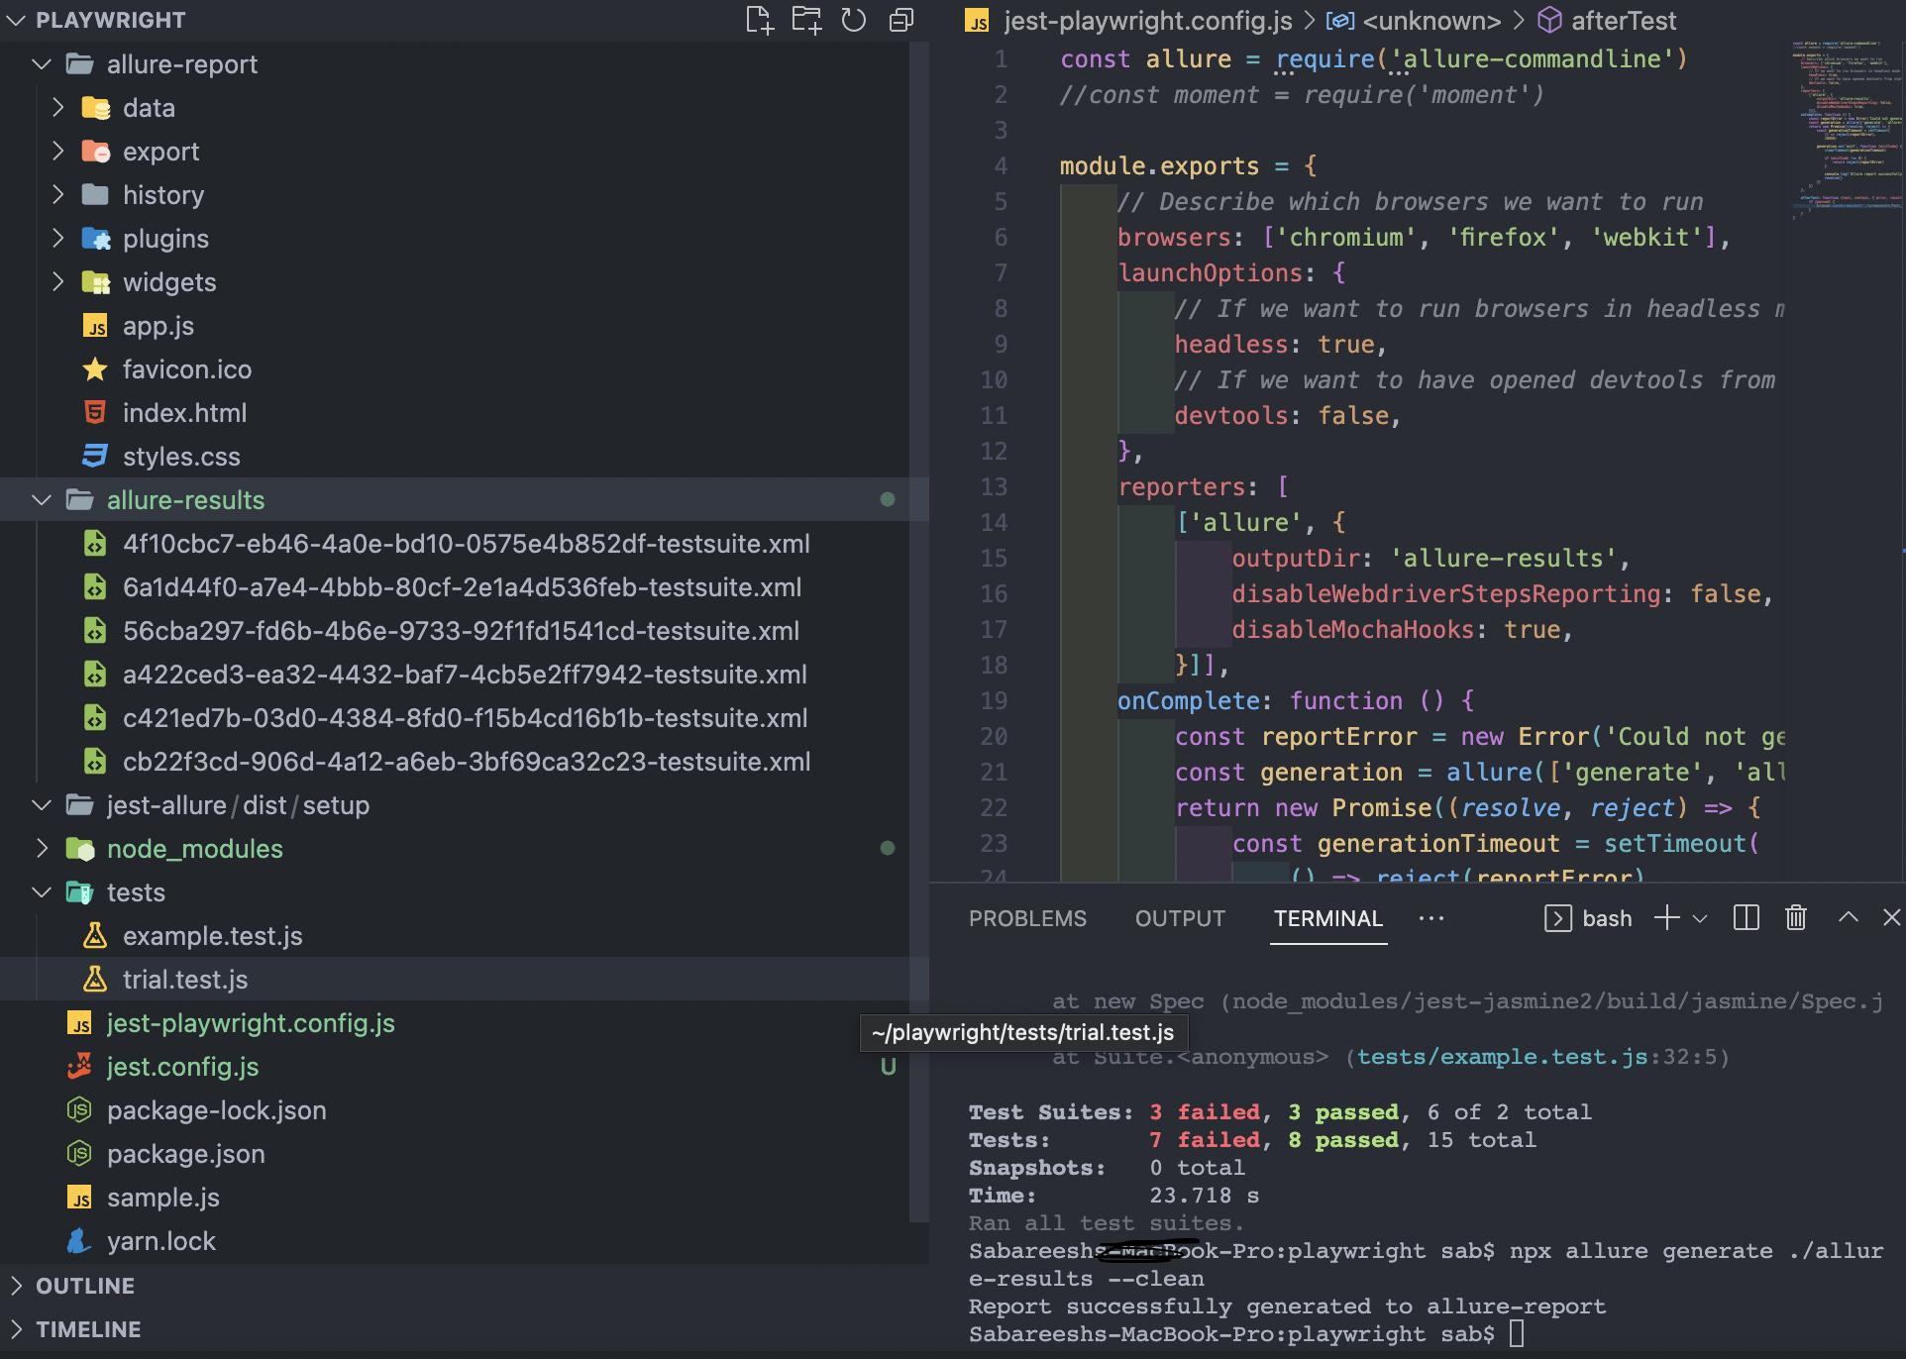Viewport: 1906px width, 1359px height.
Task: Add a new terminal with the plus icon
Action: point(1666,918)
